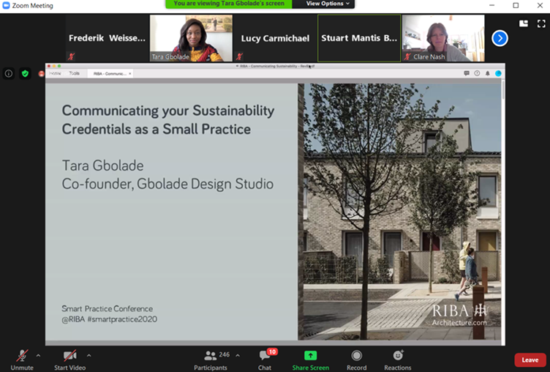Click 'Smart Practice Conference' text
This screenshot has width=550, height=372.
[x=108, y=308]
